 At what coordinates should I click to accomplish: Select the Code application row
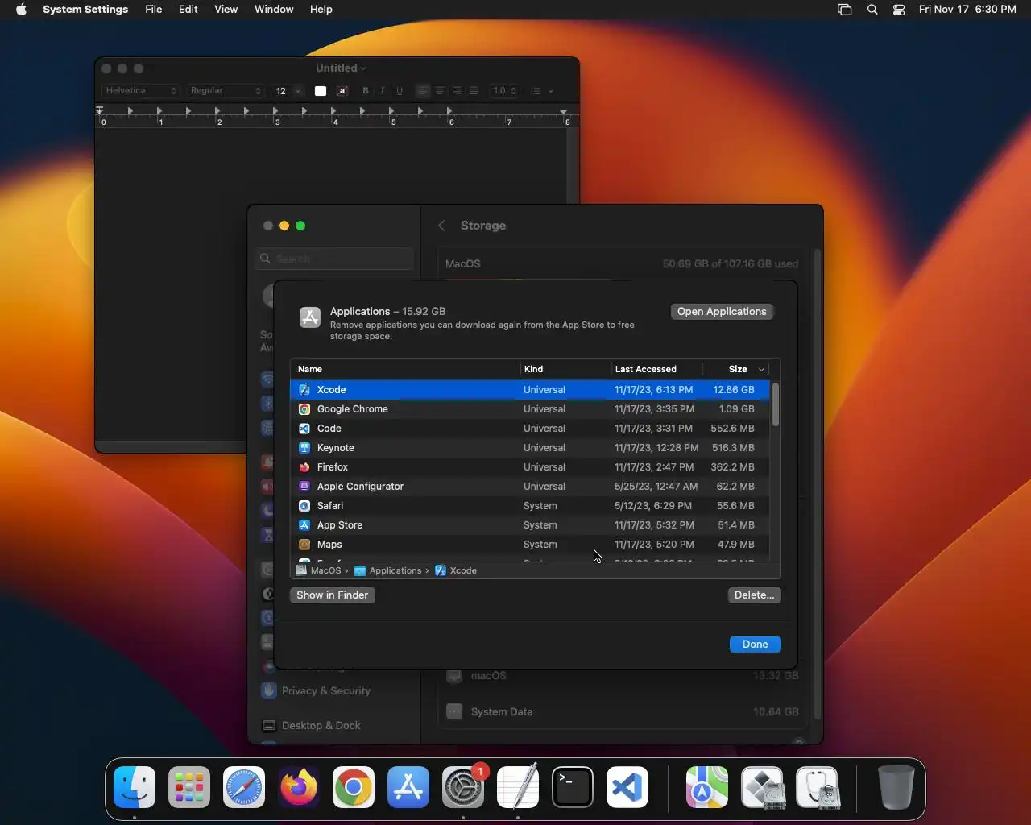pyautogui.click(x=530, y=429)
